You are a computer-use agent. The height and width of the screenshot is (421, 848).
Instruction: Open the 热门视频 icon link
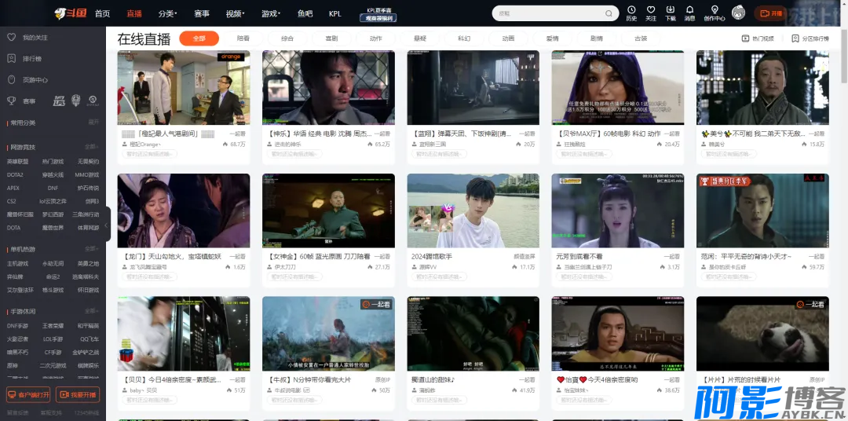click(x=757, y=38)
